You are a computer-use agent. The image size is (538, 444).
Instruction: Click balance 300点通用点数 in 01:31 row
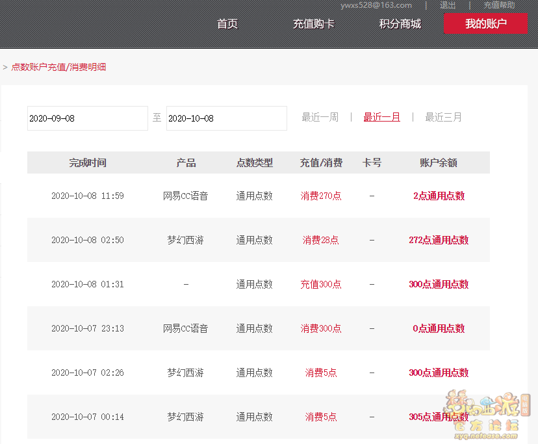click(x=439, y=284)
